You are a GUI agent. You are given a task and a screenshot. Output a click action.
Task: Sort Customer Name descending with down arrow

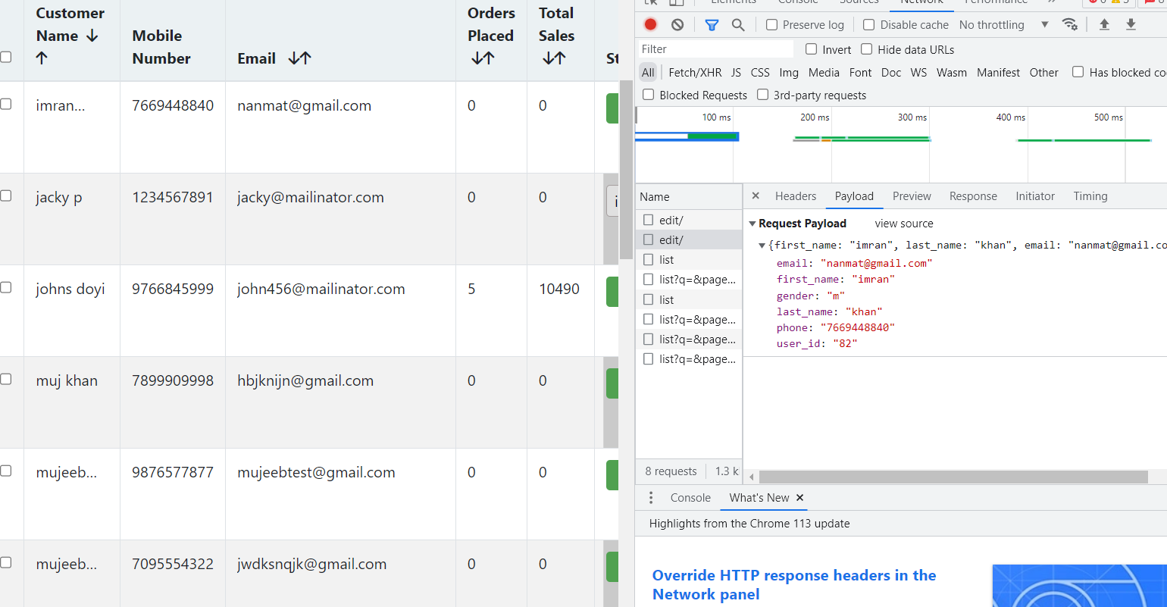pos(92,36)
